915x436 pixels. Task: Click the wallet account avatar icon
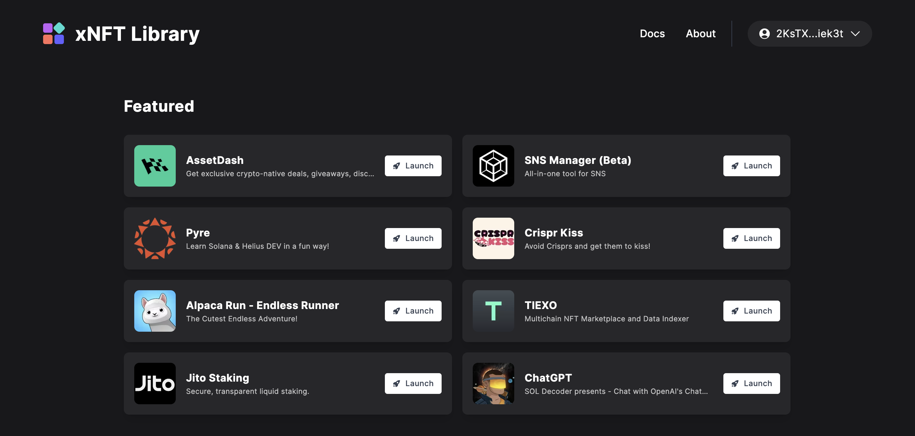pos(764,33)
